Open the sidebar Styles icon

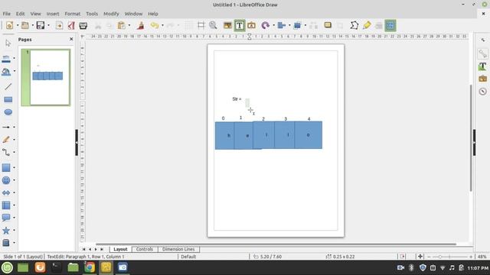[482, 66]
